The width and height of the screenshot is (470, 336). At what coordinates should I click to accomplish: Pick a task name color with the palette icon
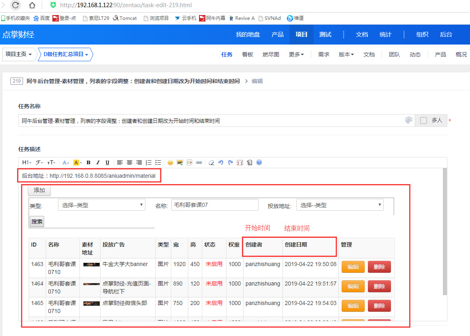[408, 120]
